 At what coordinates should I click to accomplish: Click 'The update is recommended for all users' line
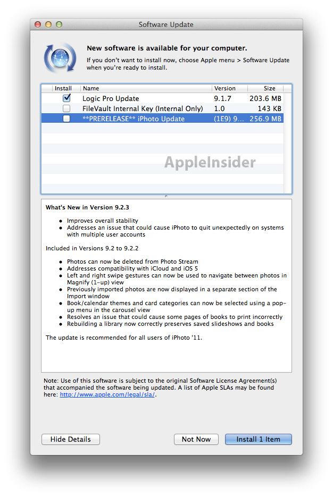tap(124, 338)
